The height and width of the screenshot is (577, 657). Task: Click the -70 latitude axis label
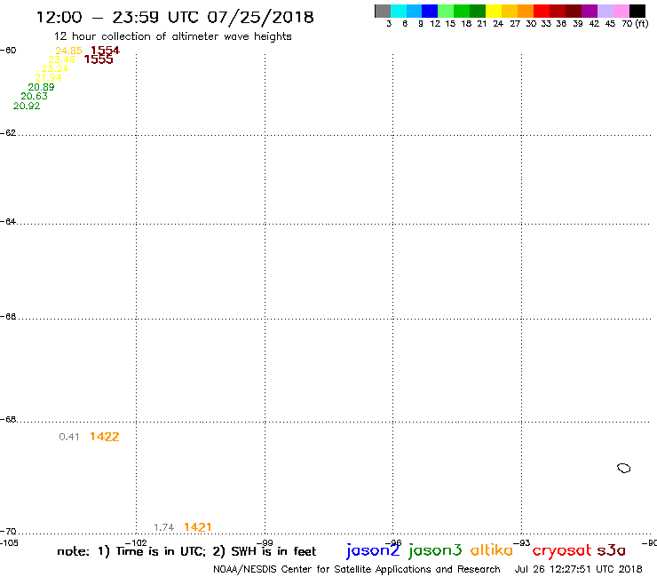8,532
